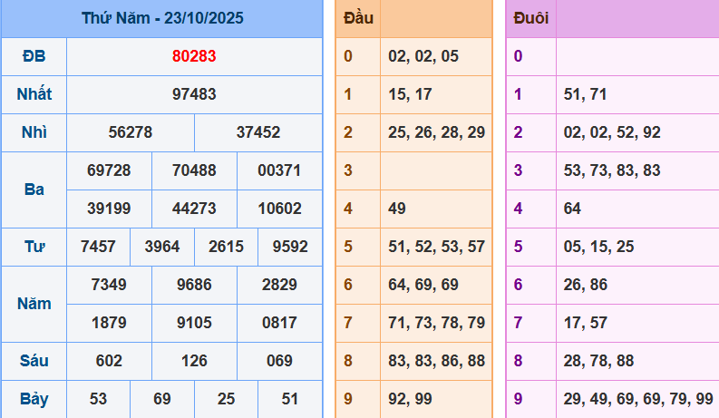Screen dimensions: 719x418
Task: Select second prize number 56278
Action: [131, 132]
